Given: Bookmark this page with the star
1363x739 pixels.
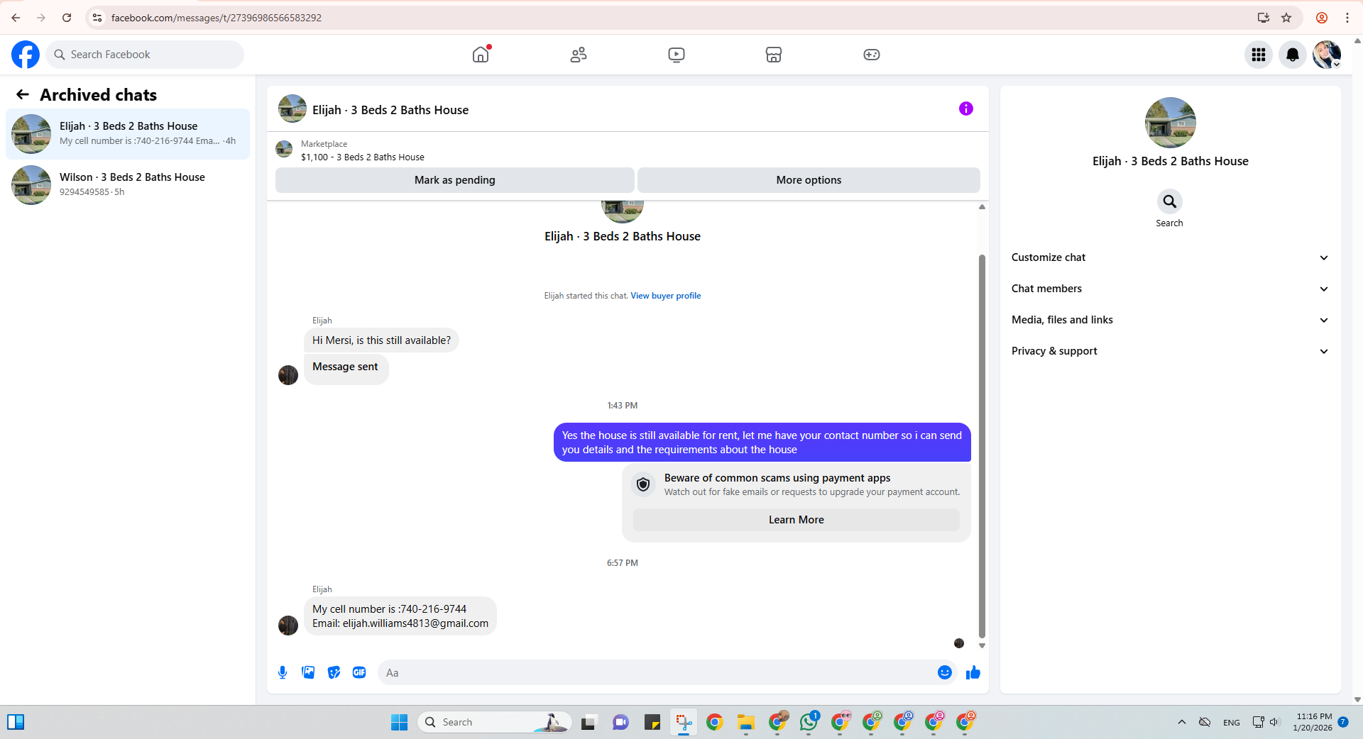Looking at the screenshot, I should tap(1286, 18).
